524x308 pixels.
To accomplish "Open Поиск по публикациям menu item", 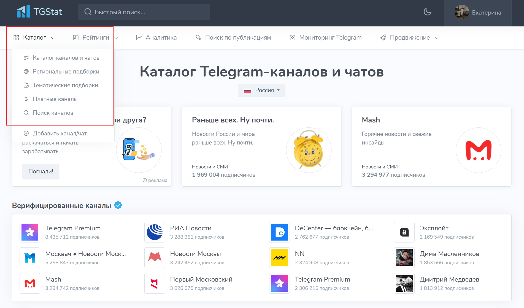I will pos(238,37).
